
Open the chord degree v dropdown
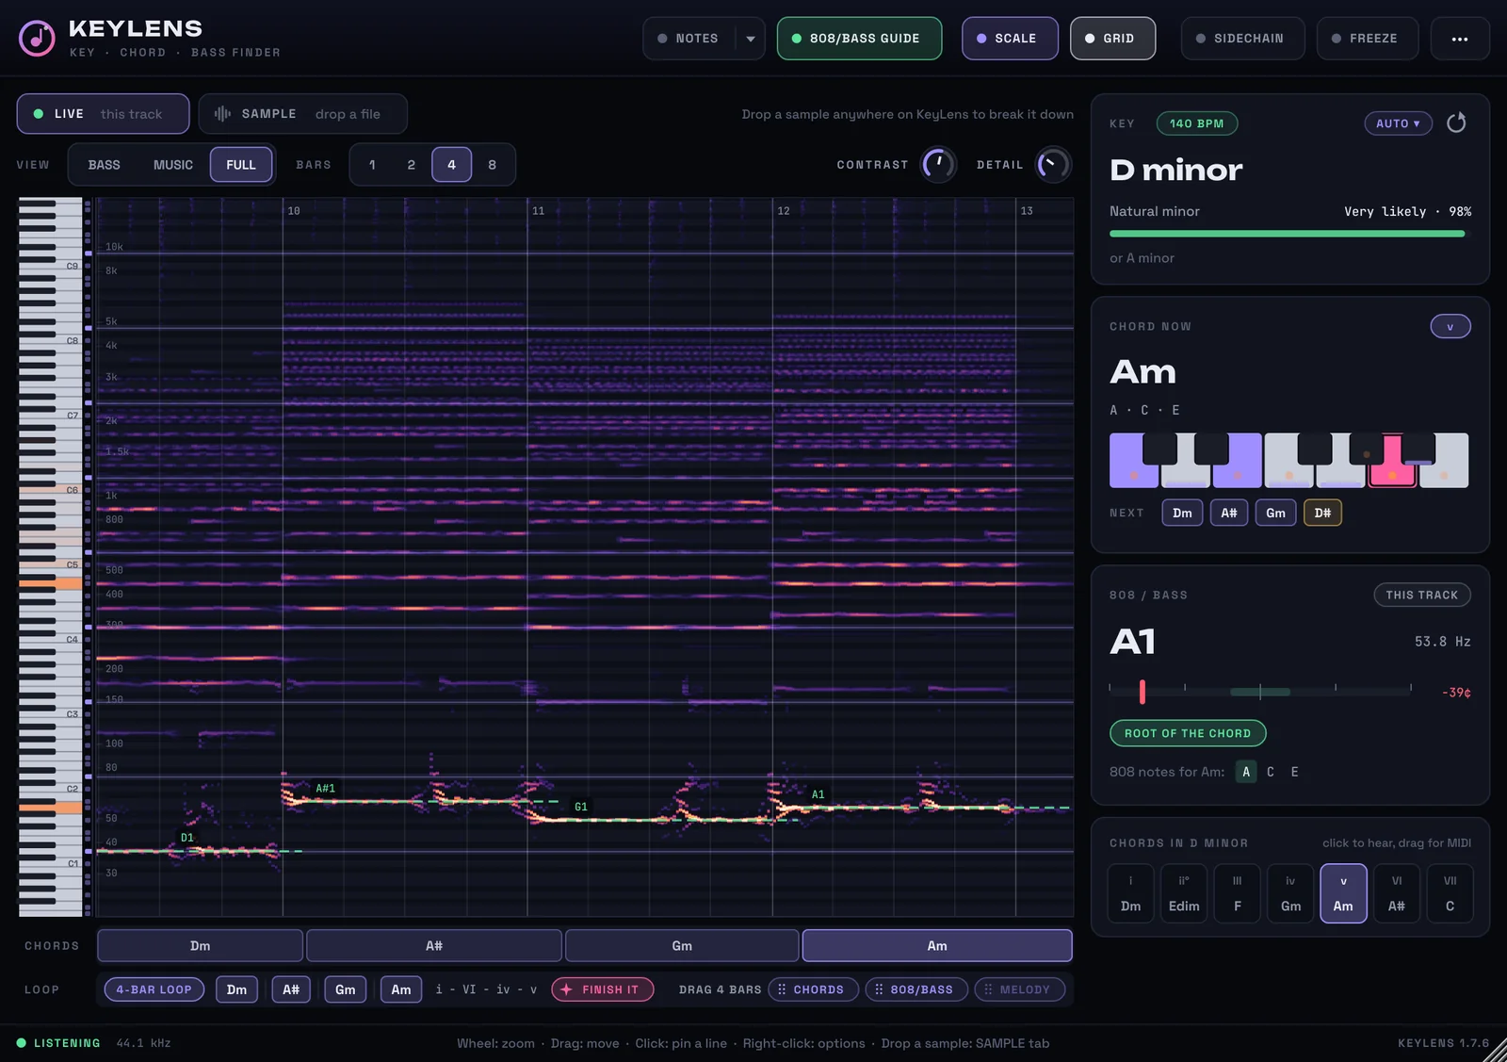click(x=1450, y=327)
